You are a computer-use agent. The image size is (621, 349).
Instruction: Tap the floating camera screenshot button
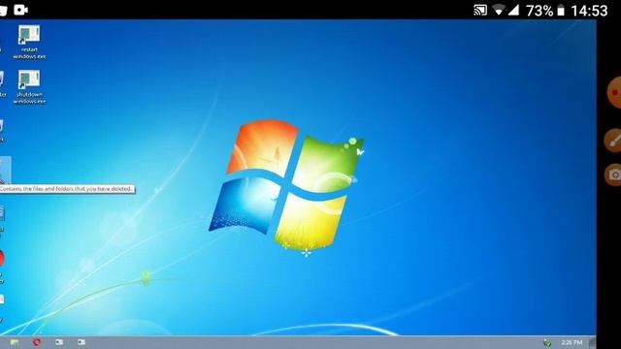click(613, 174)
